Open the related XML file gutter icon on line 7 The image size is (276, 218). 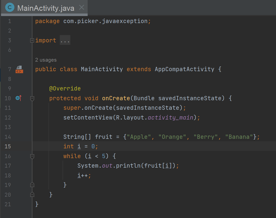coord(19,69)
